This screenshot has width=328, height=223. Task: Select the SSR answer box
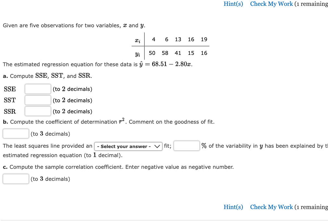[x=38, y=111]
